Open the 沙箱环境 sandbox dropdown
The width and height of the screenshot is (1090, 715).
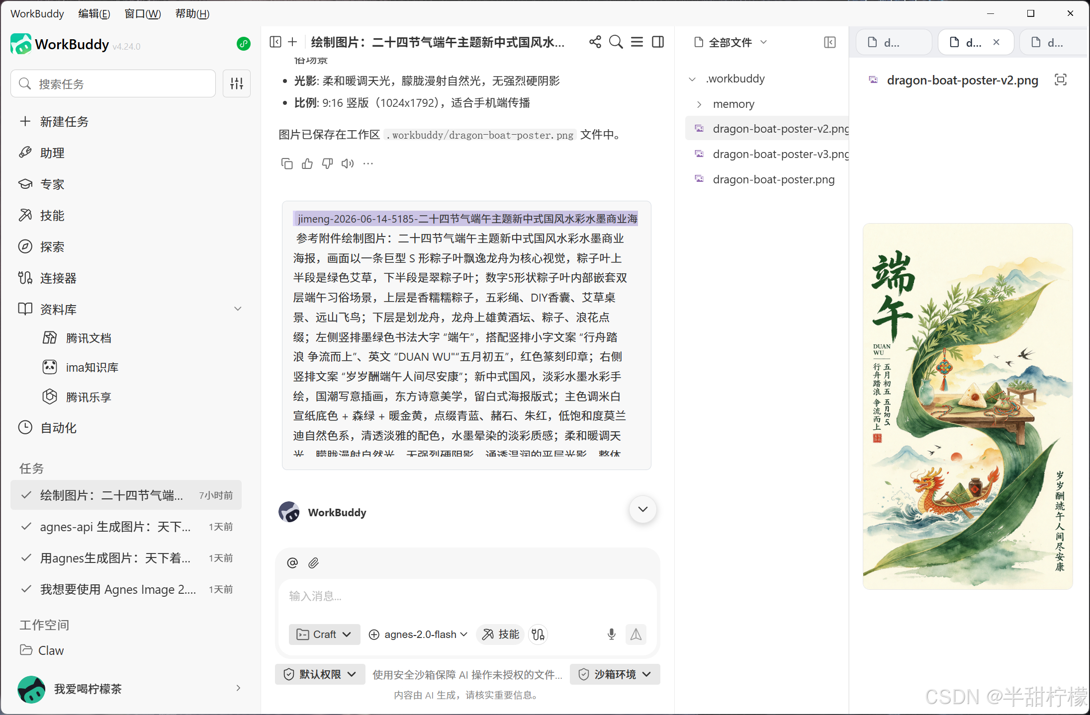click(x=615, y=674)
